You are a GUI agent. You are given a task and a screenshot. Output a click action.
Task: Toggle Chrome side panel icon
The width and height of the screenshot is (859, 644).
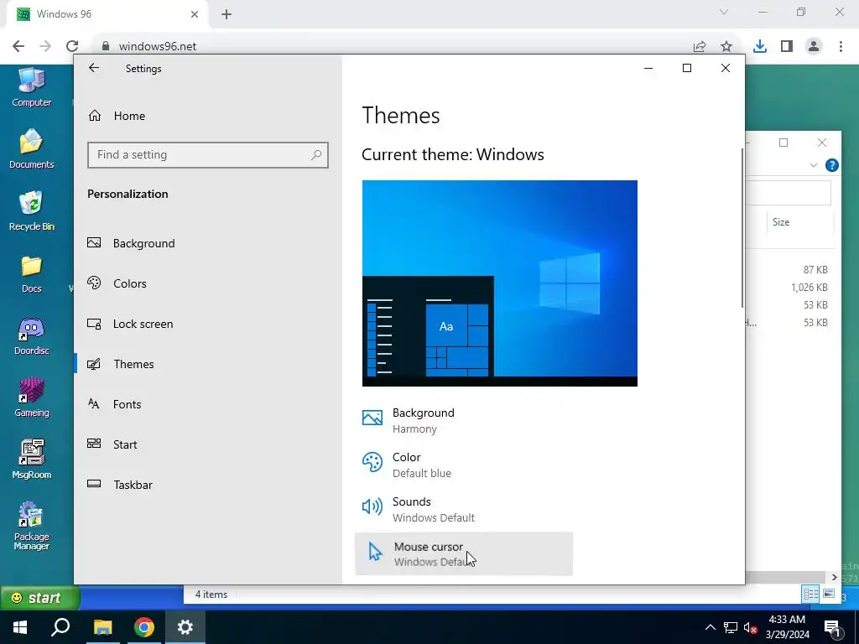(787, 47)
